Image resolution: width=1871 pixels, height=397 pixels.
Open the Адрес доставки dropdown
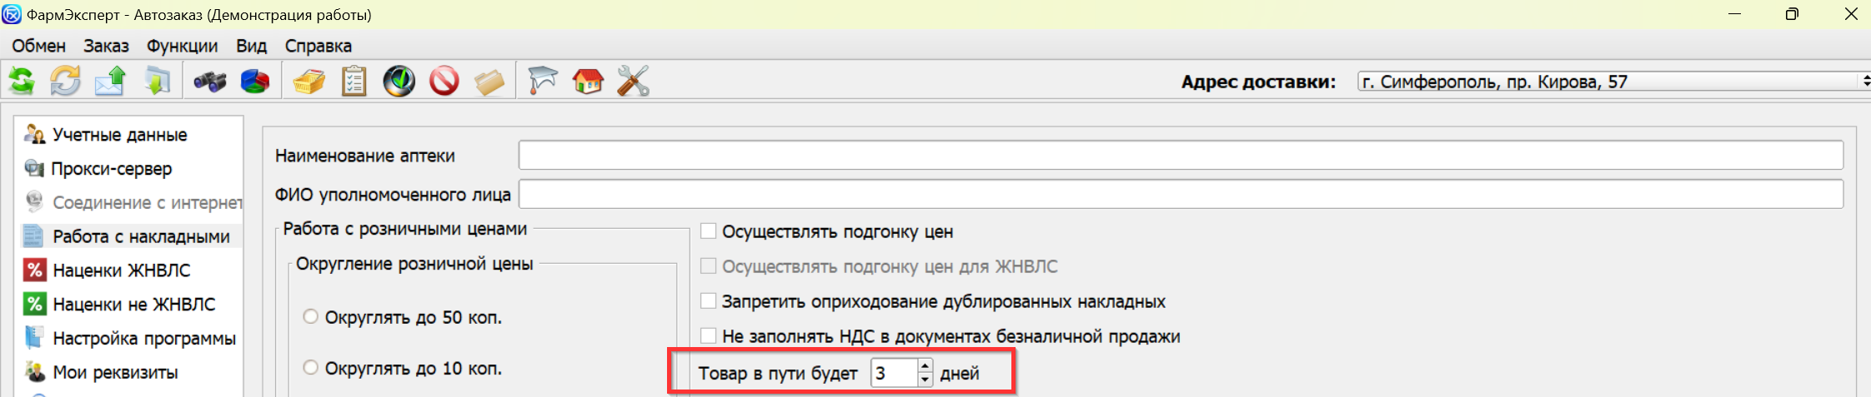pos(1863,82)
